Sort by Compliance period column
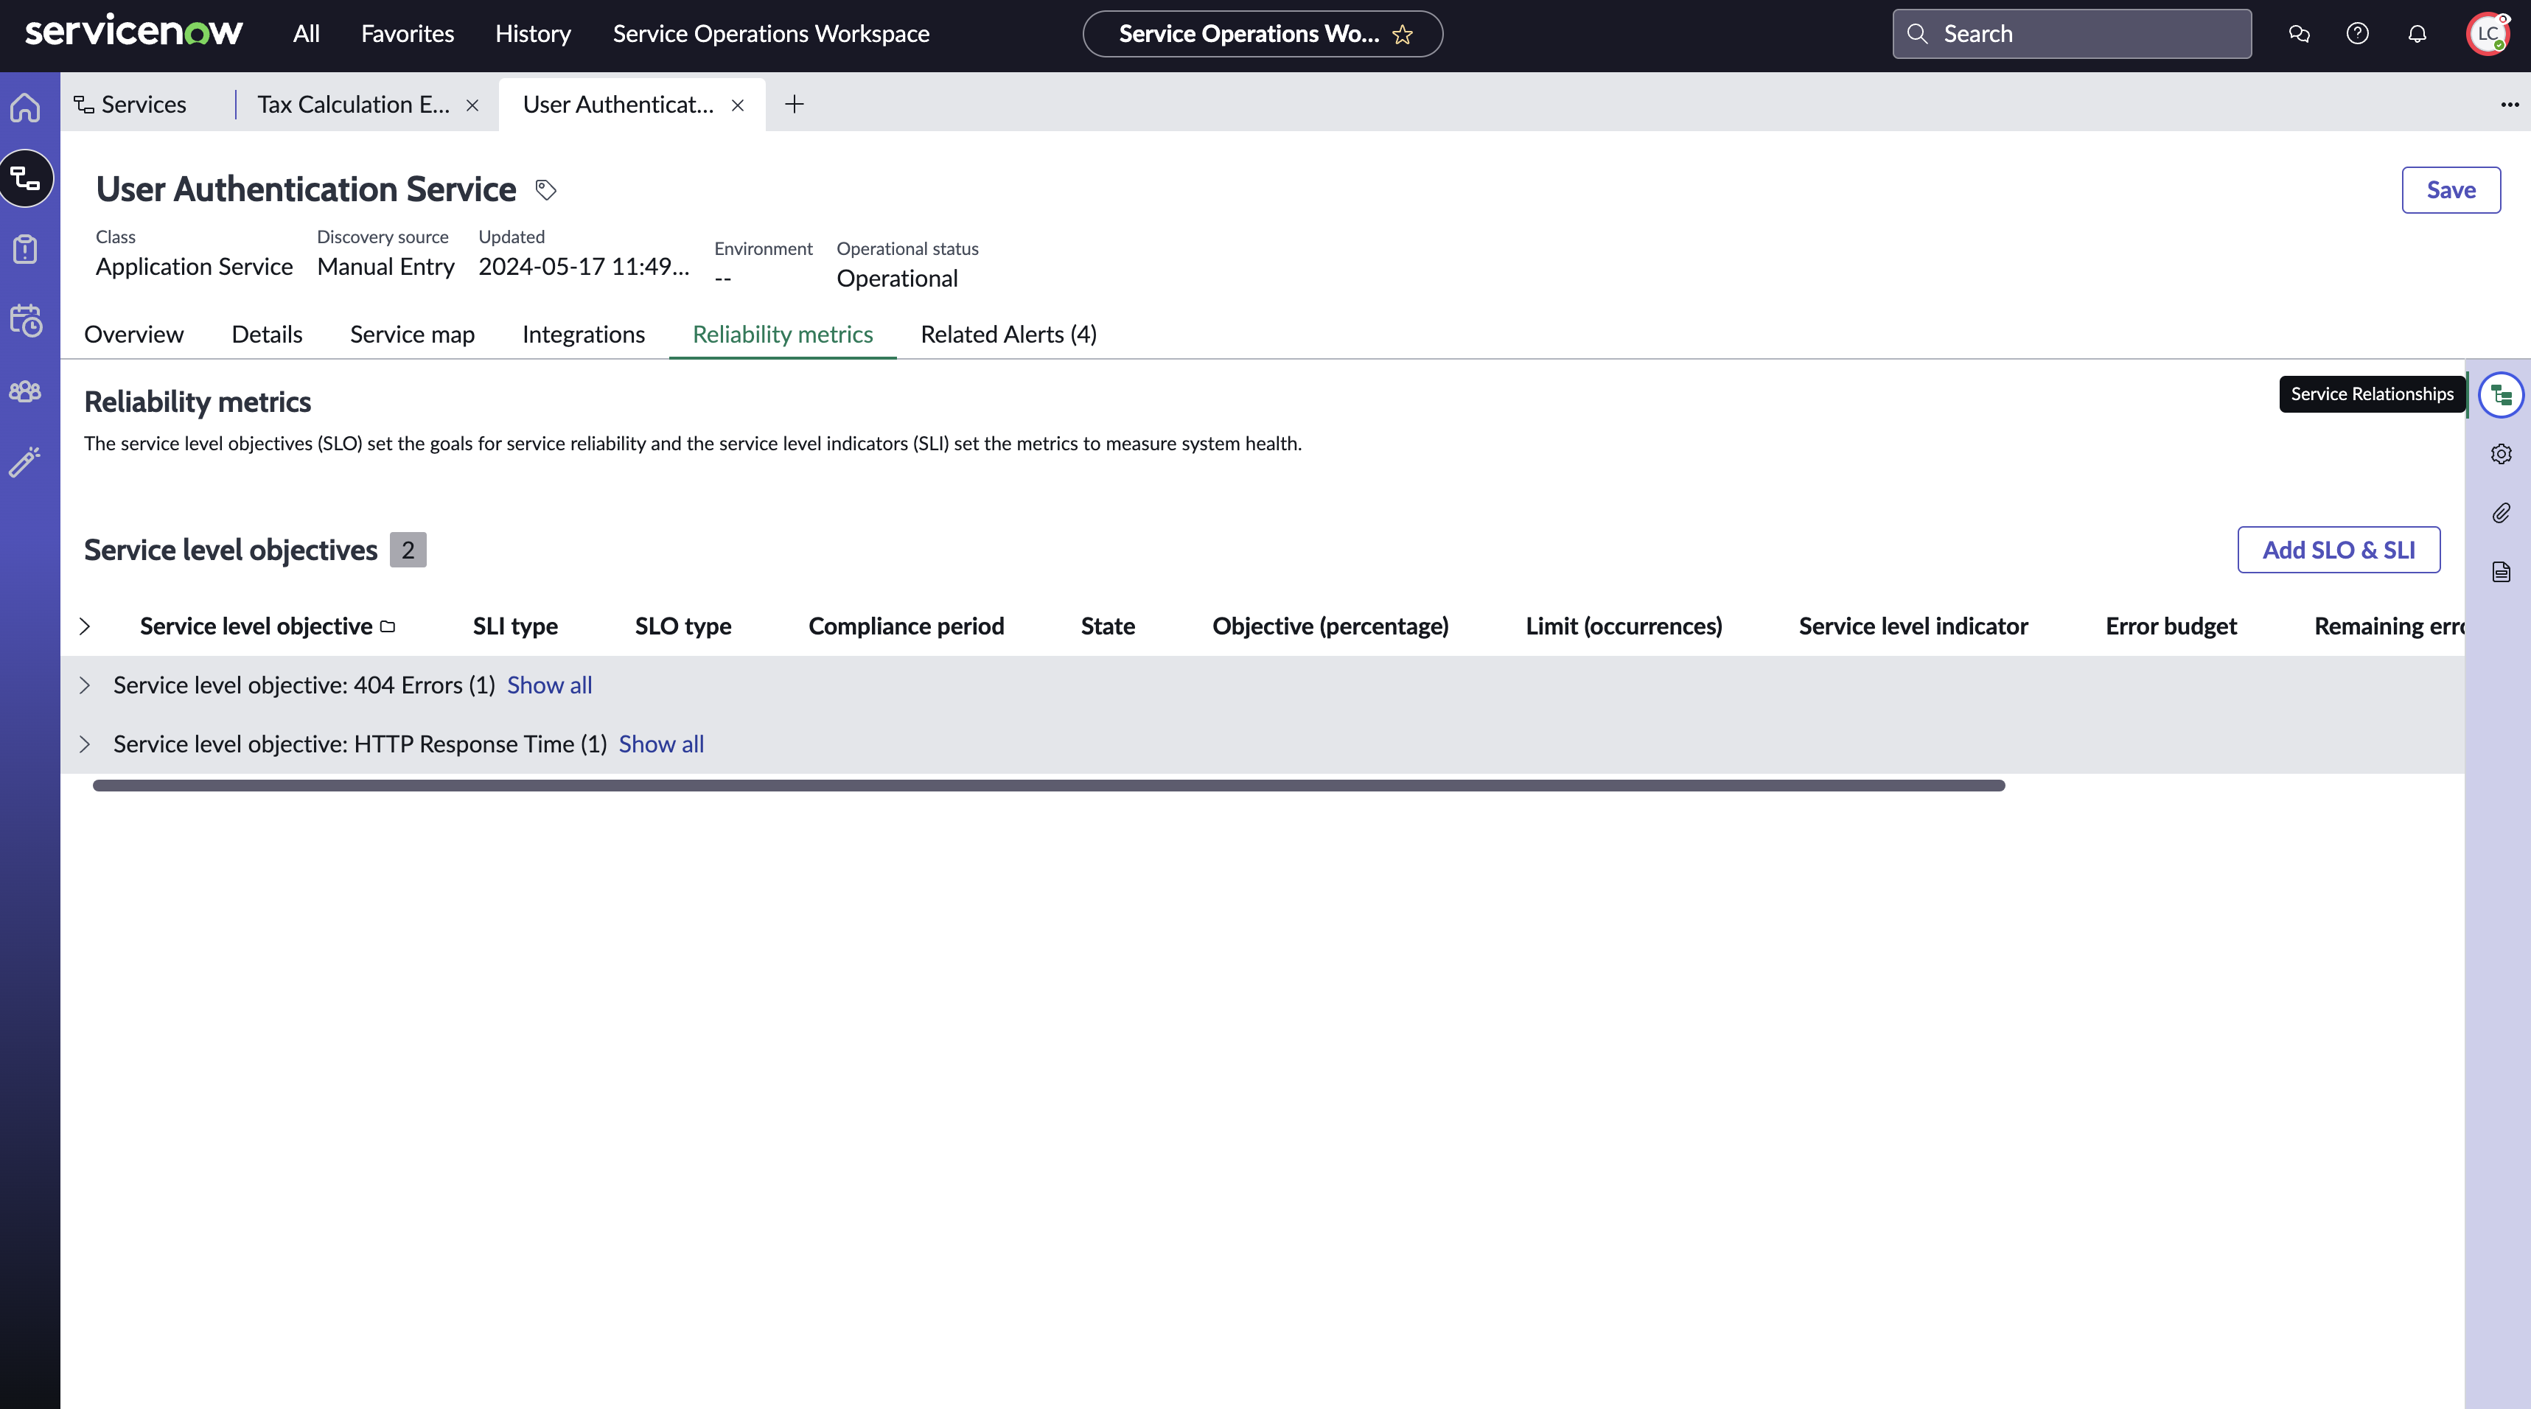Screen dimensions: 2531x1409 pyautogui.click(x=906, y=627)
